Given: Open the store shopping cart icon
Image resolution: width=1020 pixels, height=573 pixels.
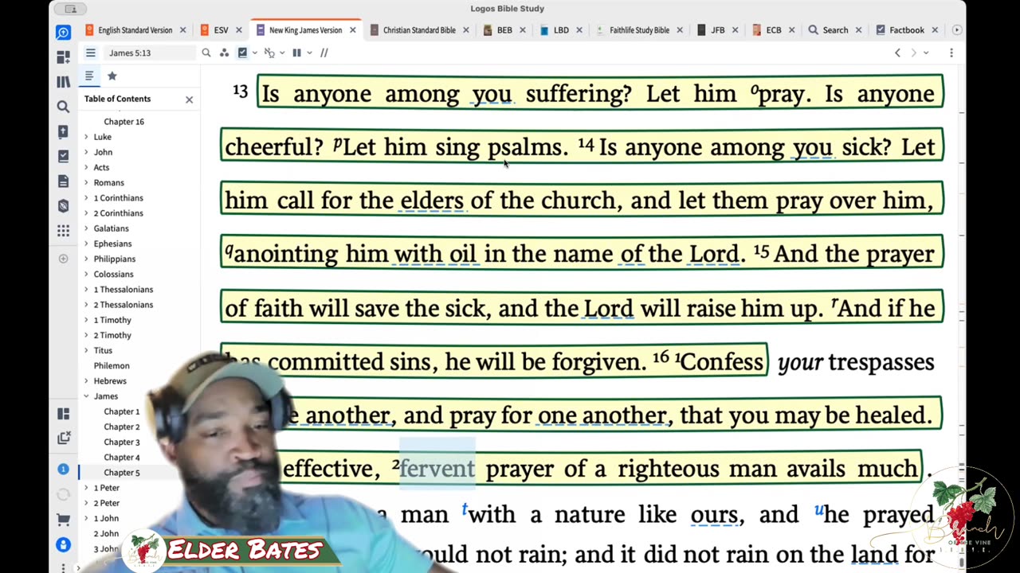Looking at the screenshot, I should point(63,520).
